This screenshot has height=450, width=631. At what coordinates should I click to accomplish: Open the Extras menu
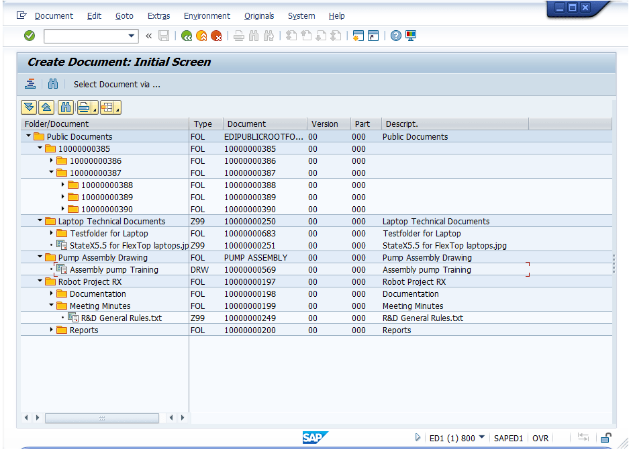(x=158, y=15)
